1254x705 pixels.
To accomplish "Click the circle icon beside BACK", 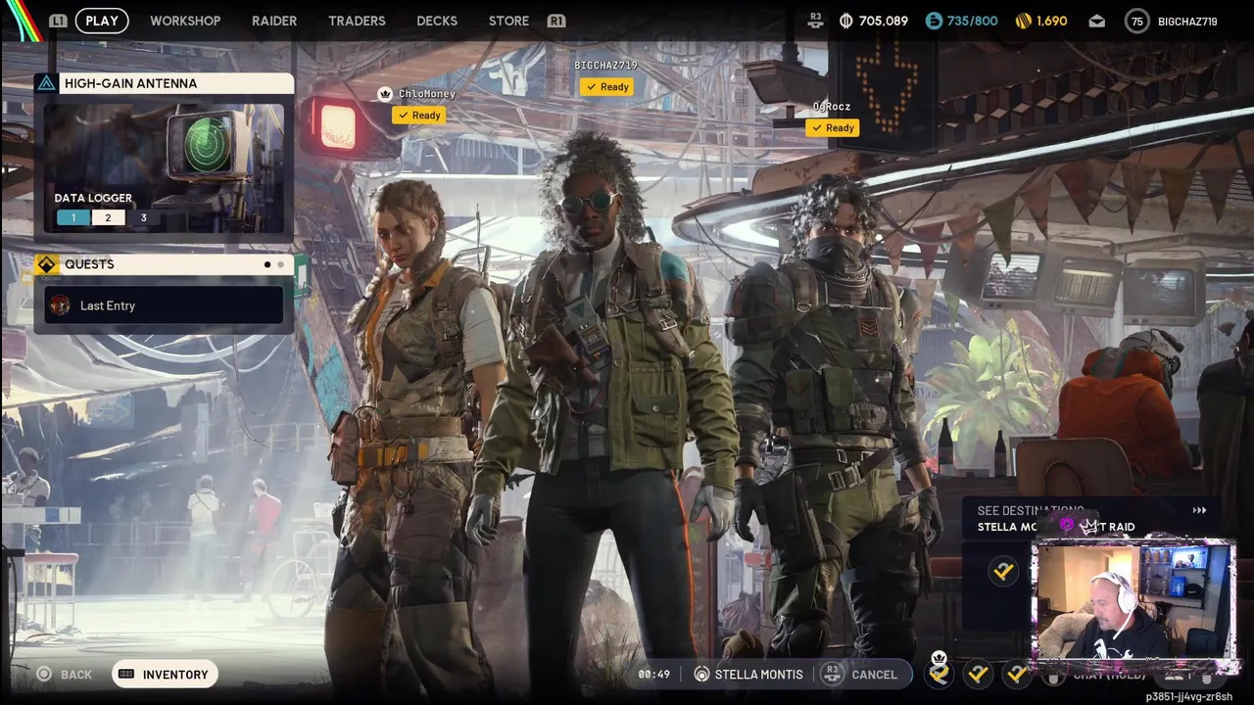I will pyautogui.click(x=44, y=674).
